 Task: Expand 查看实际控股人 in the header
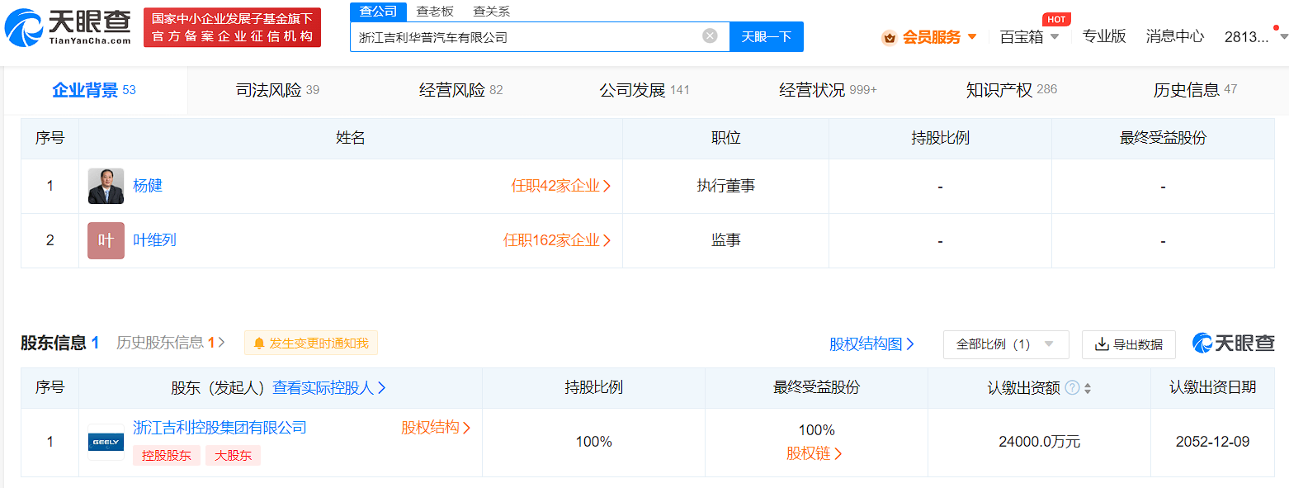point(329,387)
